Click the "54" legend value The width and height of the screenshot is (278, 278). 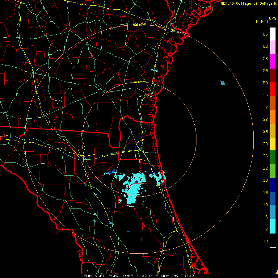coord(265,70)
